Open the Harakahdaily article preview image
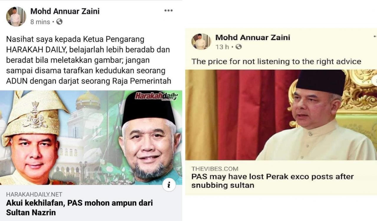377x221 pixels. tap(91, 138)
